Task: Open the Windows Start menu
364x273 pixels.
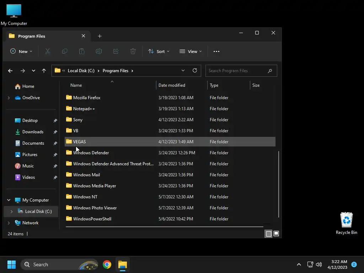Action: coord(11,264)
